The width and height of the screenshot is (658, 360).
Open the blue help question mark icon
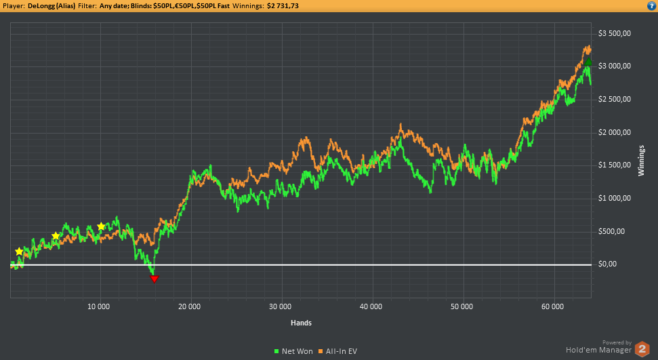click(x=651, y=6)
